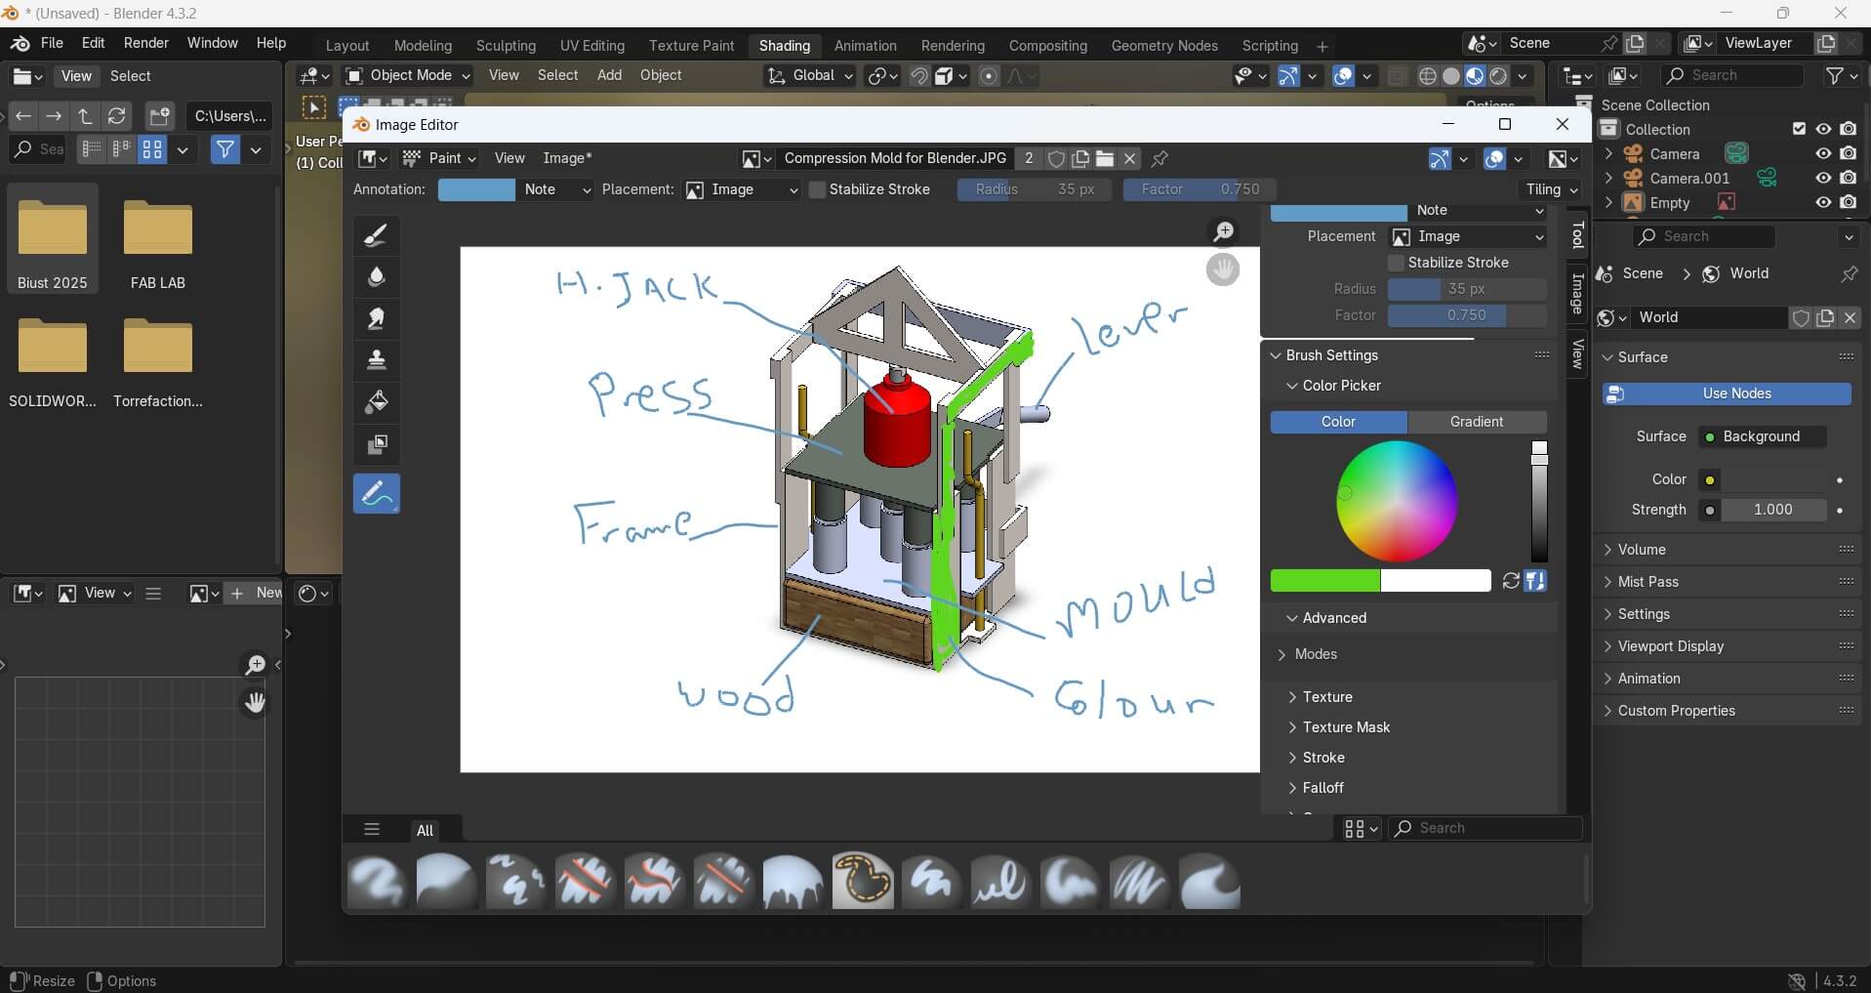This screenshot has height=993, width=1871.
Task: Adjust the Factor slider in header
Action: tap(1200, 189)
